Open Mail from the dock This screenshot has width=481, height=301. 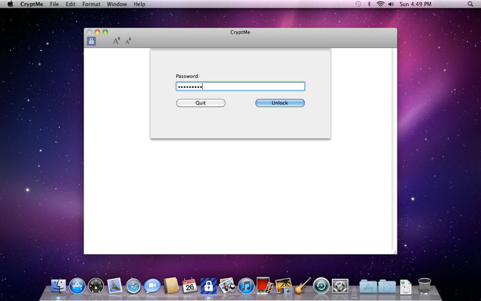115,287
